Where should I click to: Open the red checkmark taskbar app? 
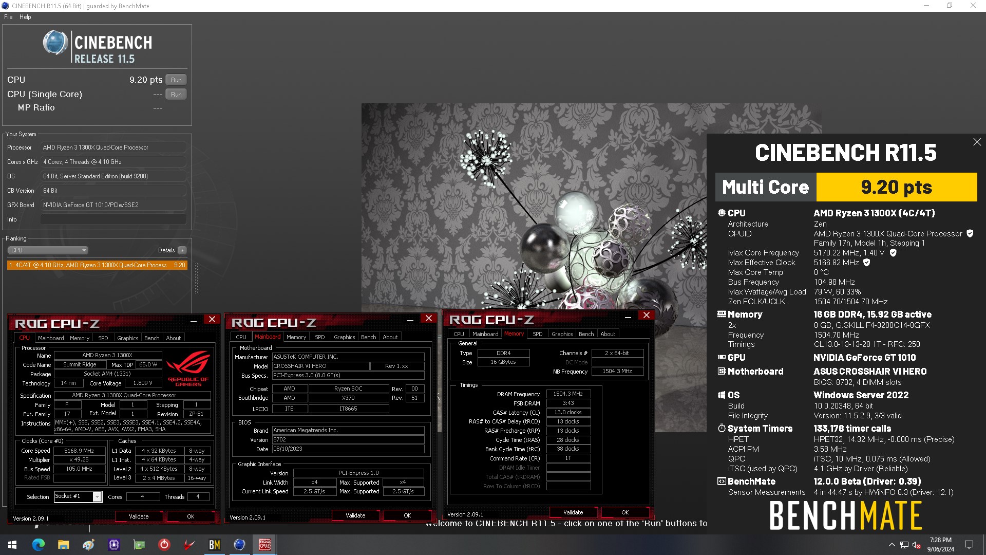(189, 545)
